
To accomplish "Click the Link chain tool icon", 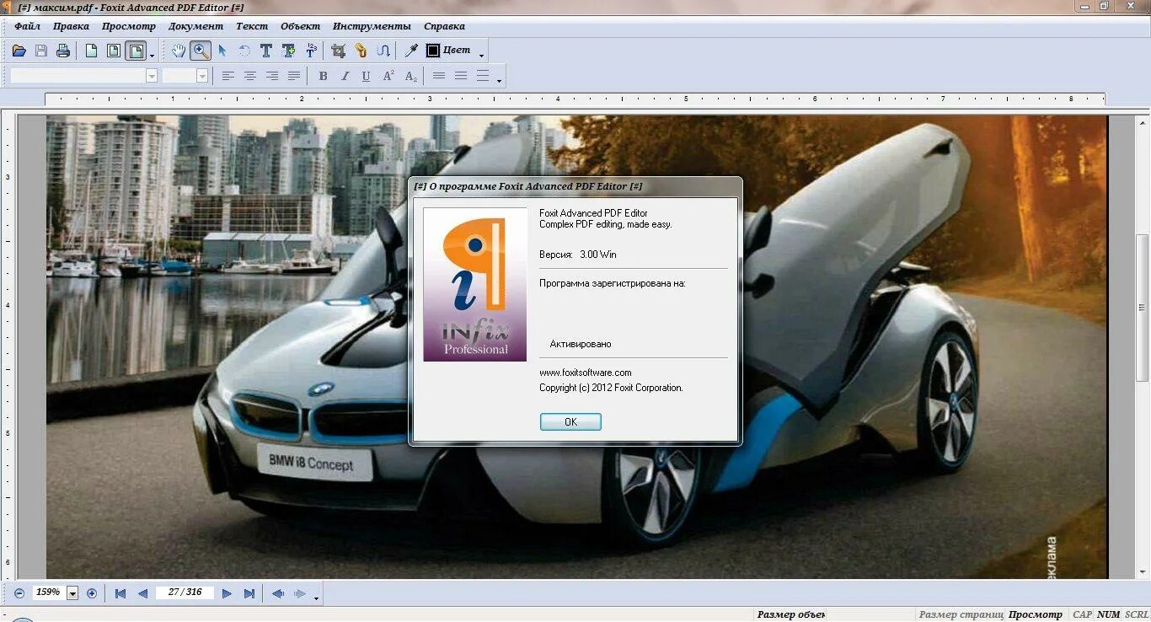I will [x=361, y=51].
